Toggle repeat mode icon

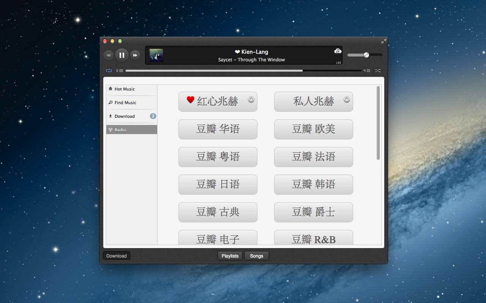click(x=109, y=70)
